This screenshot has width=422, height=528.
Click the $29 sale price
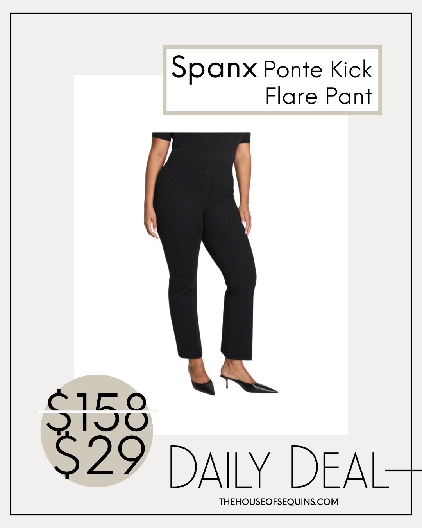coord(98,456)
